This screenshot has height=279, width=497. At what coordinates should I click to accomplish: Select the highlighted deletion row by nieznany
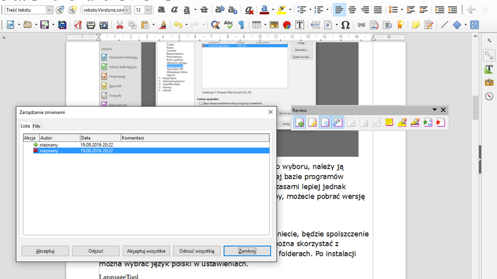[x=146, y=151]
